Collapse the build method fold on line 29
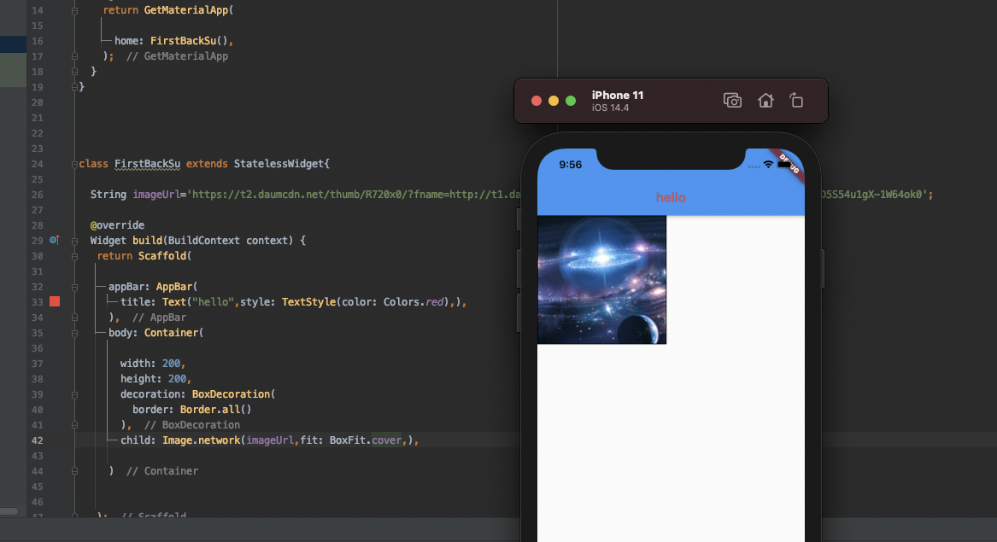This screenshot has height=542, width=997. tap(74, 241)
